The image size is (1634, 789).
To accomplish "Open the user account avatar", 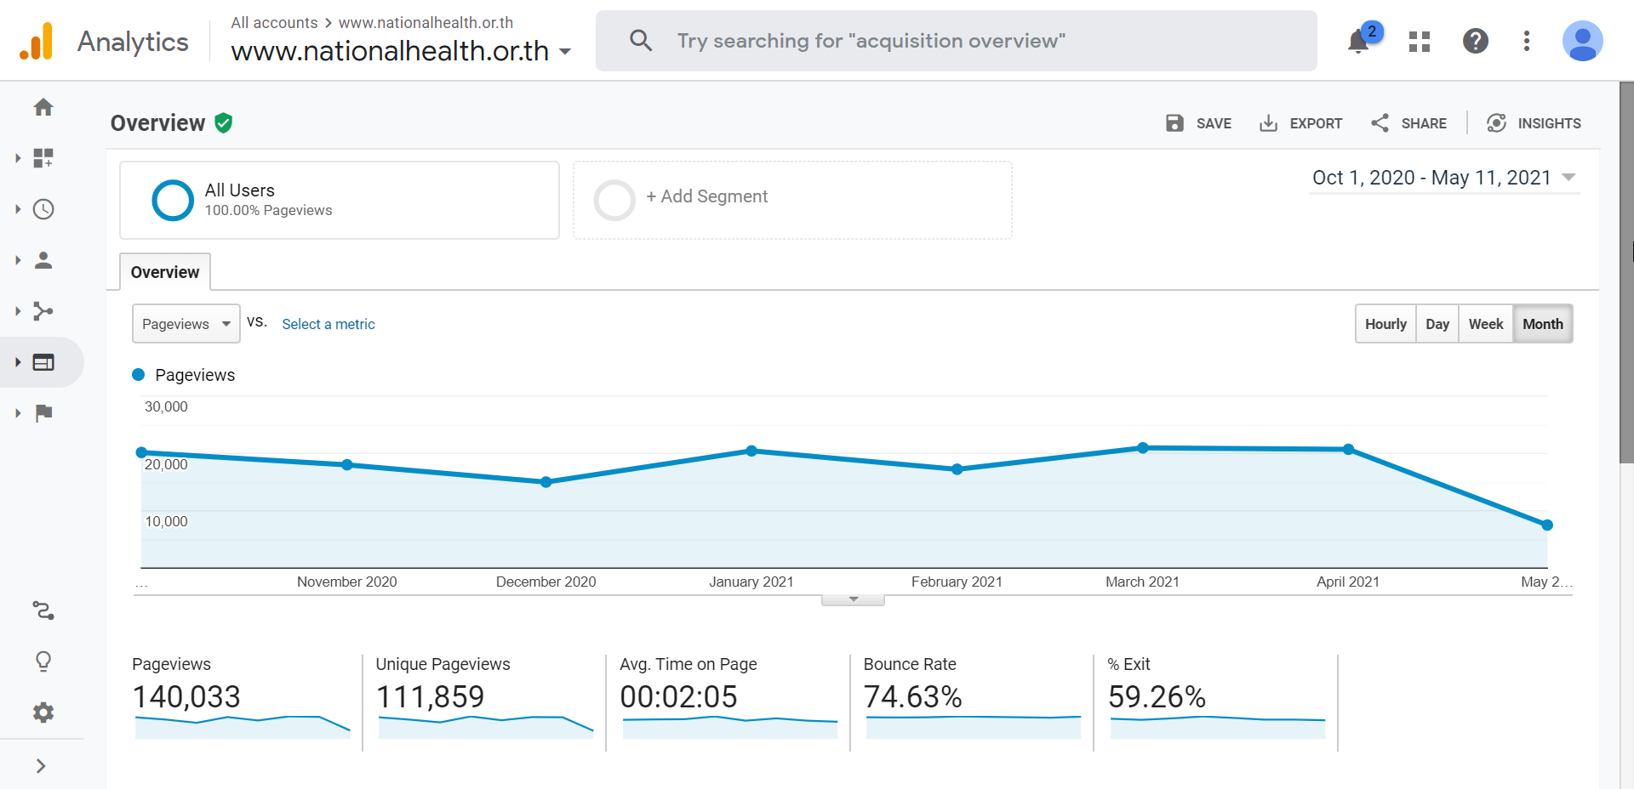I will point(1583,41).
